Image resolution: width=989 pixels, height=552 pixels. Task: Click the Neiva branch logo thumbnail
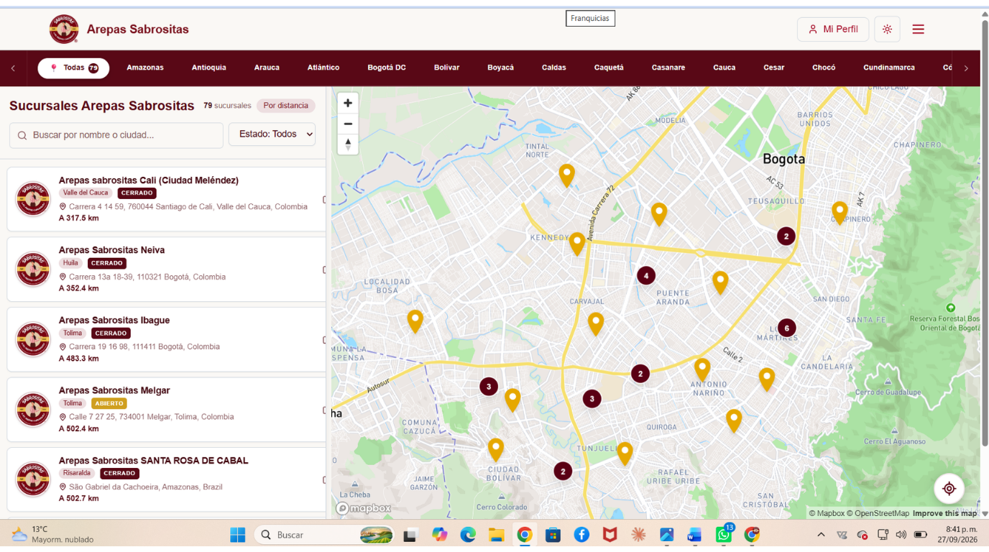click(x=33, y=269)
